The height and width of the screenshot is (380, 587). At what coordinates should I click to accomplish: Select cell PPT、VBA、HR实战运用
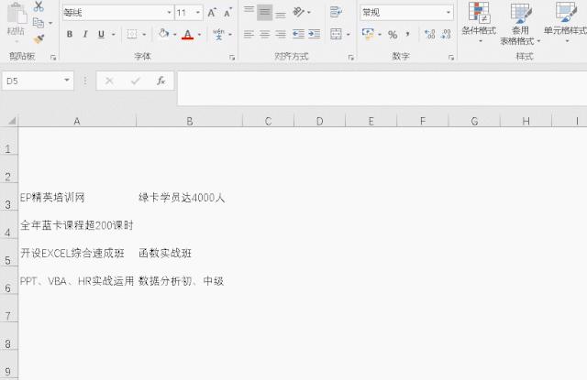[77, 280]
